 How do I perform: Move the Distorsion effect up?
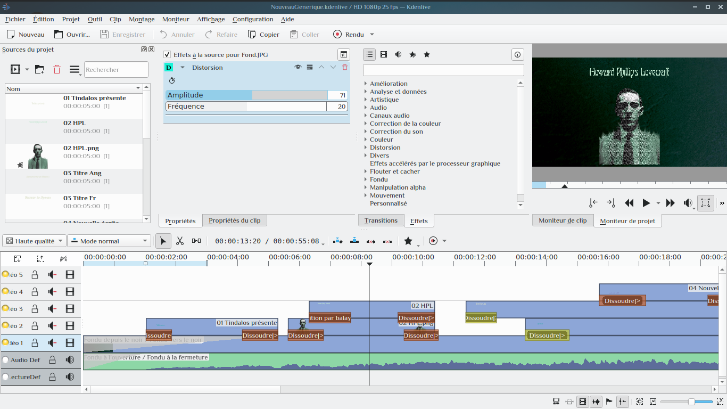click(321, 67)
